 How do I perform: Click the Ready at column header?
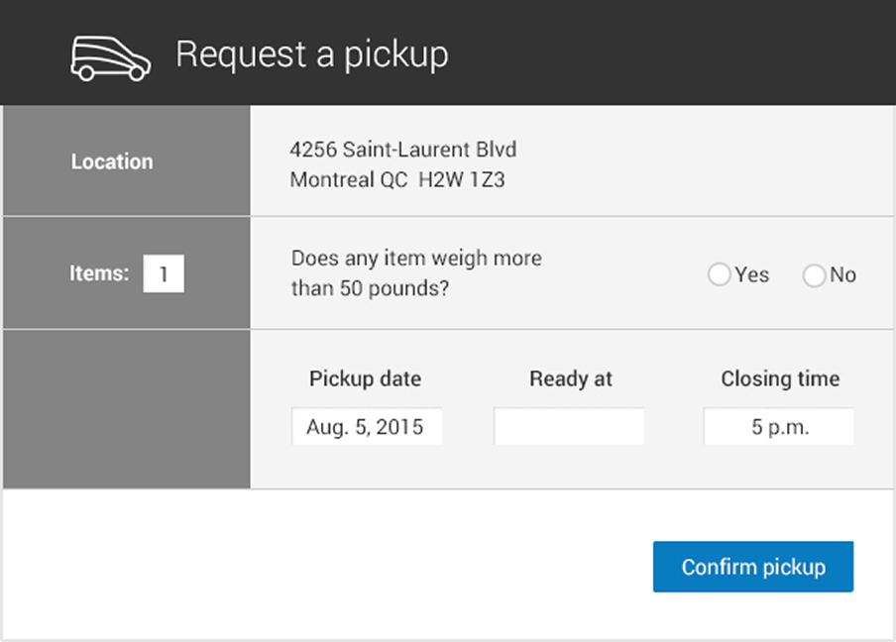571,378
